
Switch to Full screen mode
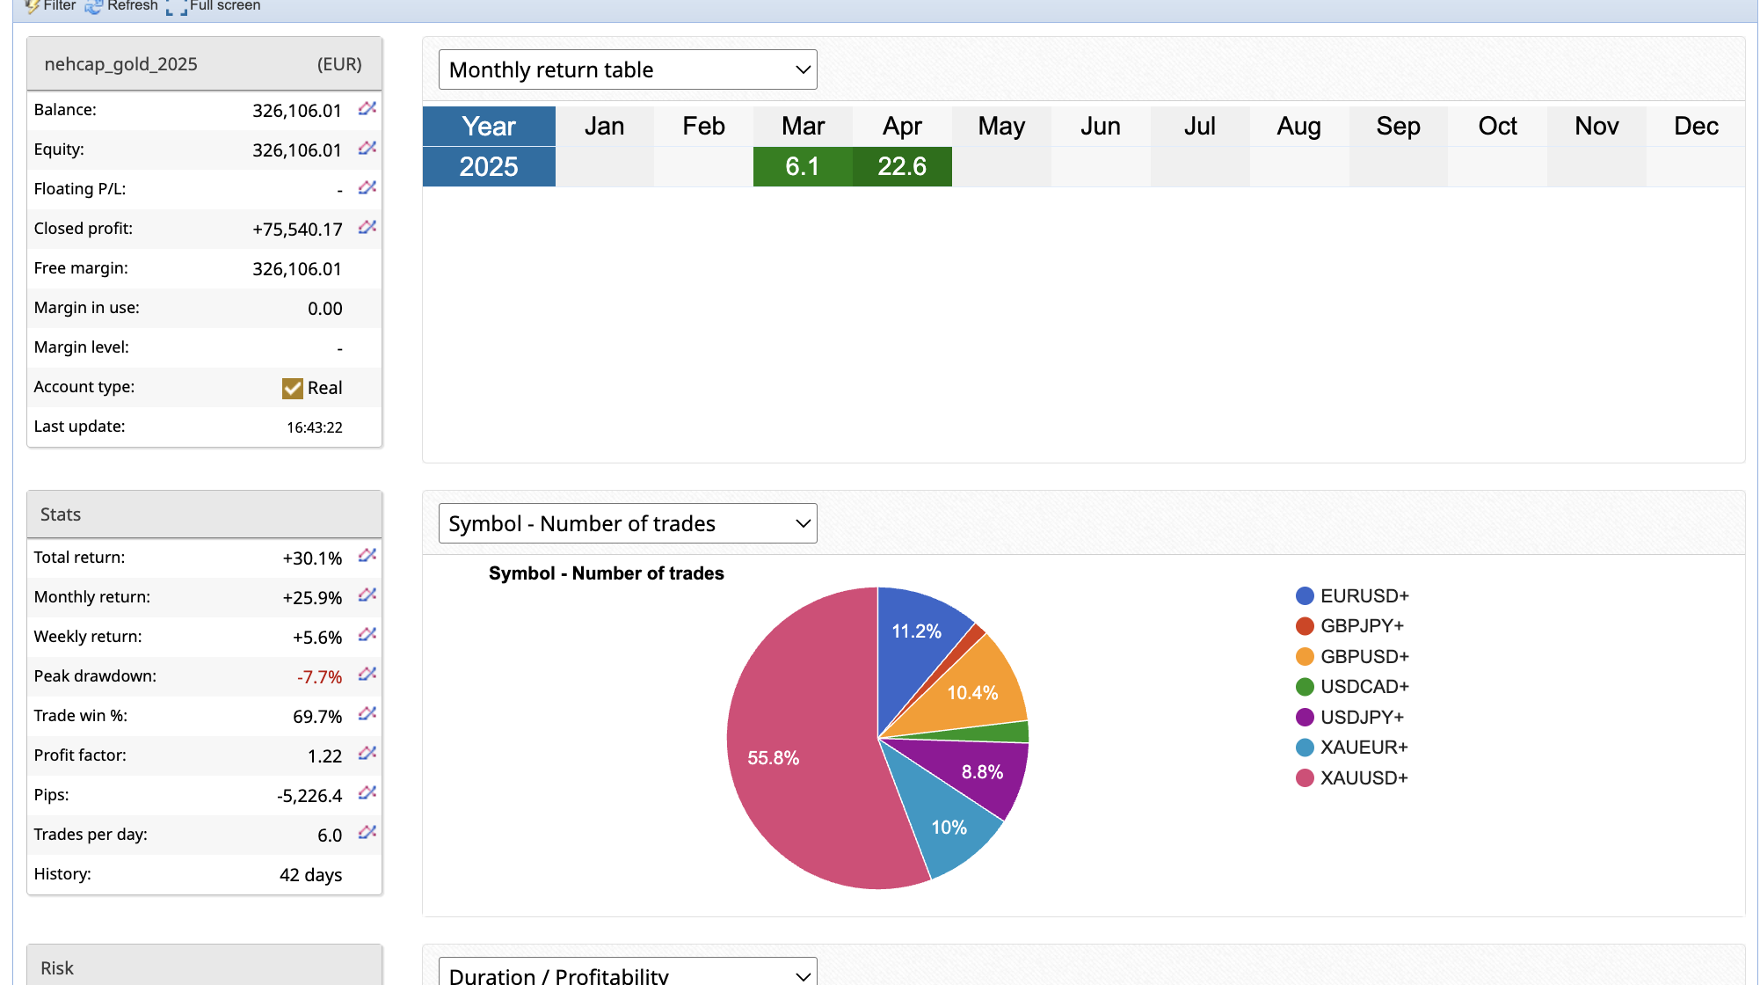click(x=215, y=6)
